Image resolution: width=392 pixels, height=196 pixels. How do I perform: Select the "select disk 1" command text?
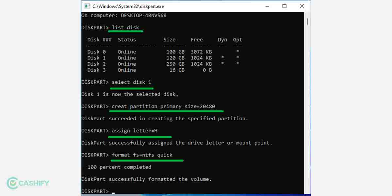(132, 82)
